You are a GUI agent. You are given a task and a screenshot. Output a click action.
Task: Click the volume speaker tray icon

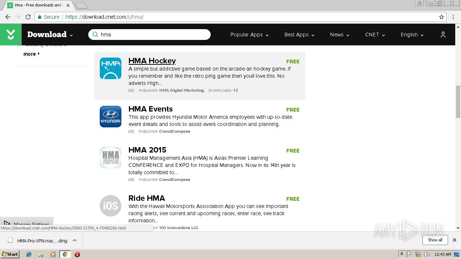pos(427,254)
